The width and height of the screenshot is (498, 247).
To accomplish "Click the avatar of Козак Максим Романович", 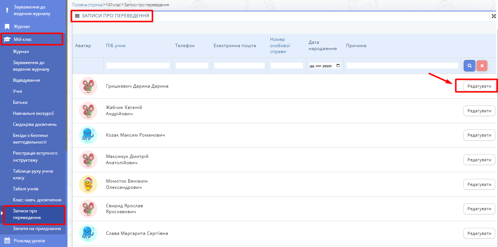I will coord(88,135).
